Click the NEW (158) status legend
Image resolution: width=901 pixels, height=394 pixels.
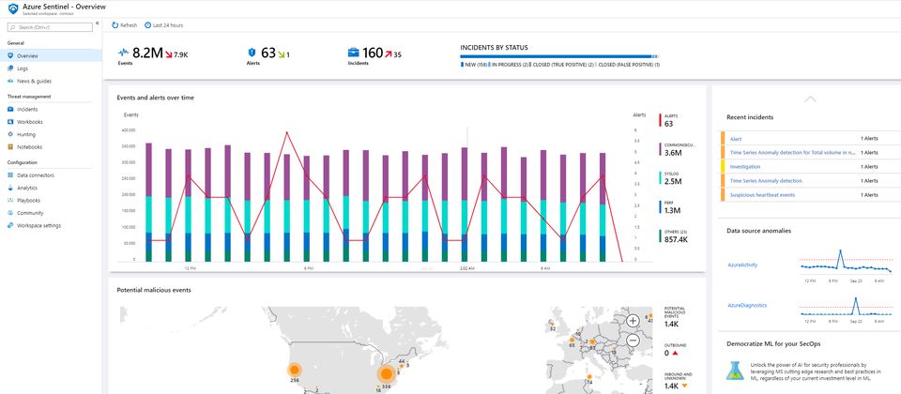pyautogui.click(x=473, y=65)
